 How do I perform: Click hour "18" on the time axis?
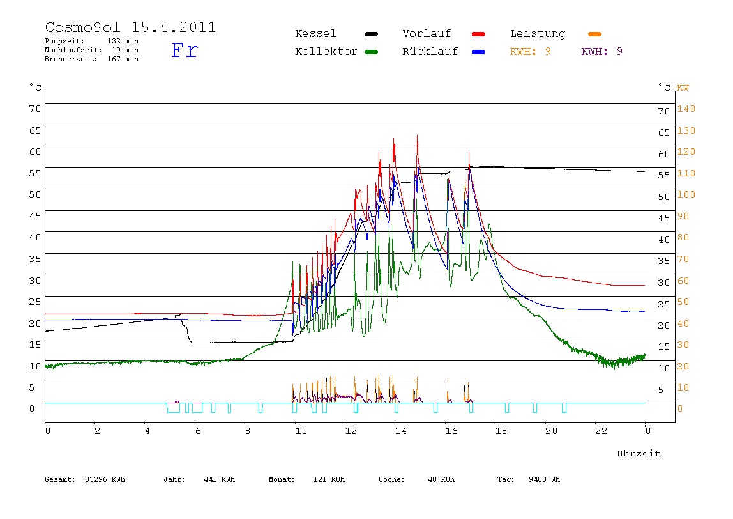(501, 431)
